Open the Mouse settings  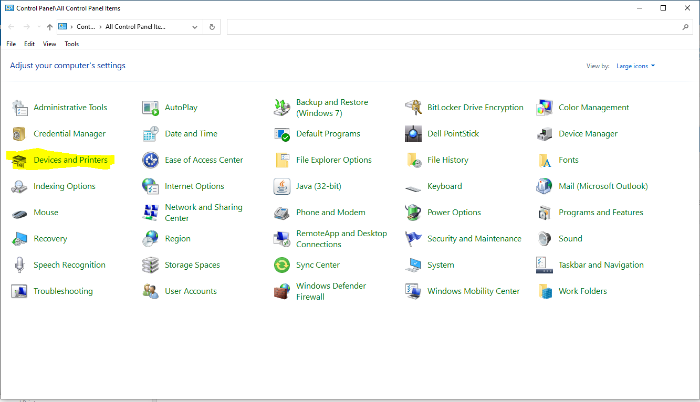[x=46, y=212]
